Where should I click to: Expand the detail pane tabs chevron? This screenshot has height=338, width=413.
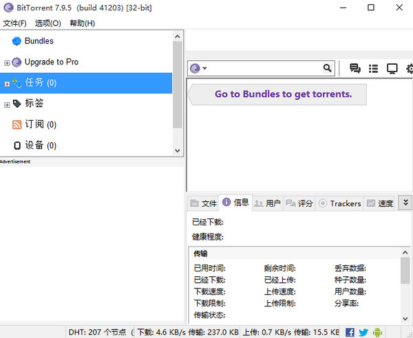pyautogui.click(x=405, y=203)
